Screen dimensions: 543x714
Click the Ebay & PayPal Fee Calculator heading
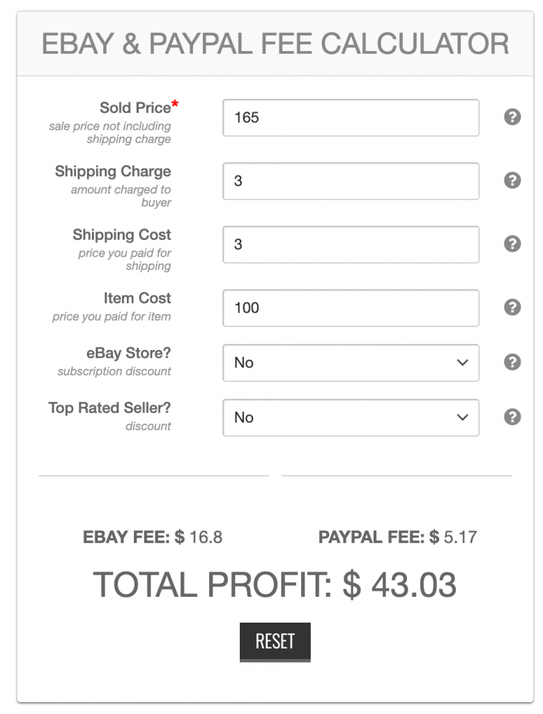(x=275, y=44)
